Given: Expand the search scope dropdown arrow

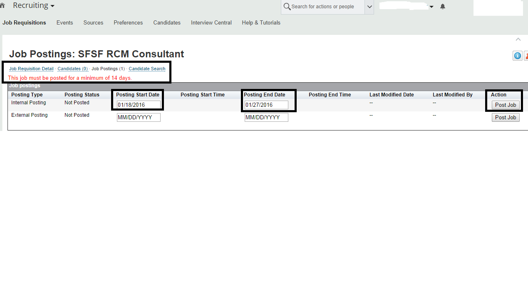Looking at the screenshot, I should [369, 7].
